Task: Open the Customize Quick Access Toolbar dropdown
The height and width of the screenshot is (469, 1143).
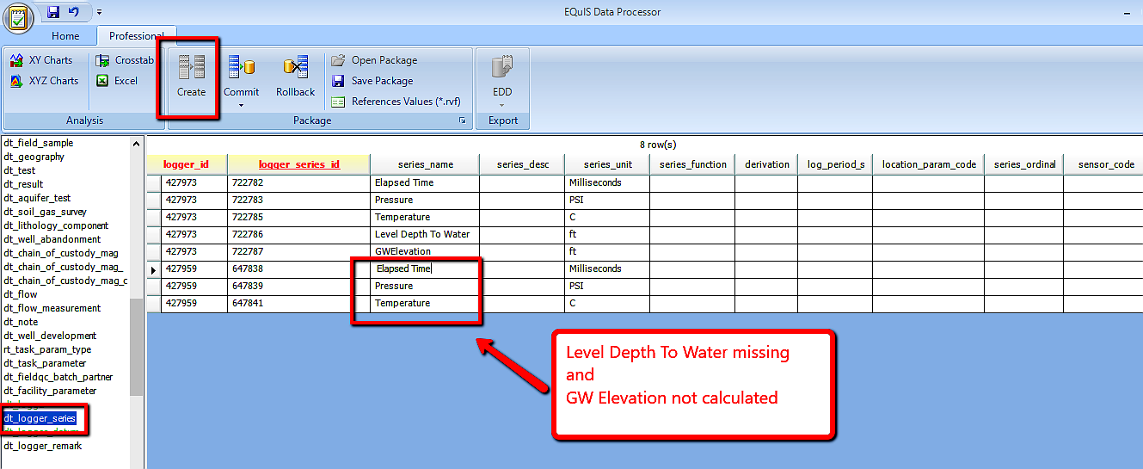Action: click(x=99, y=12)
